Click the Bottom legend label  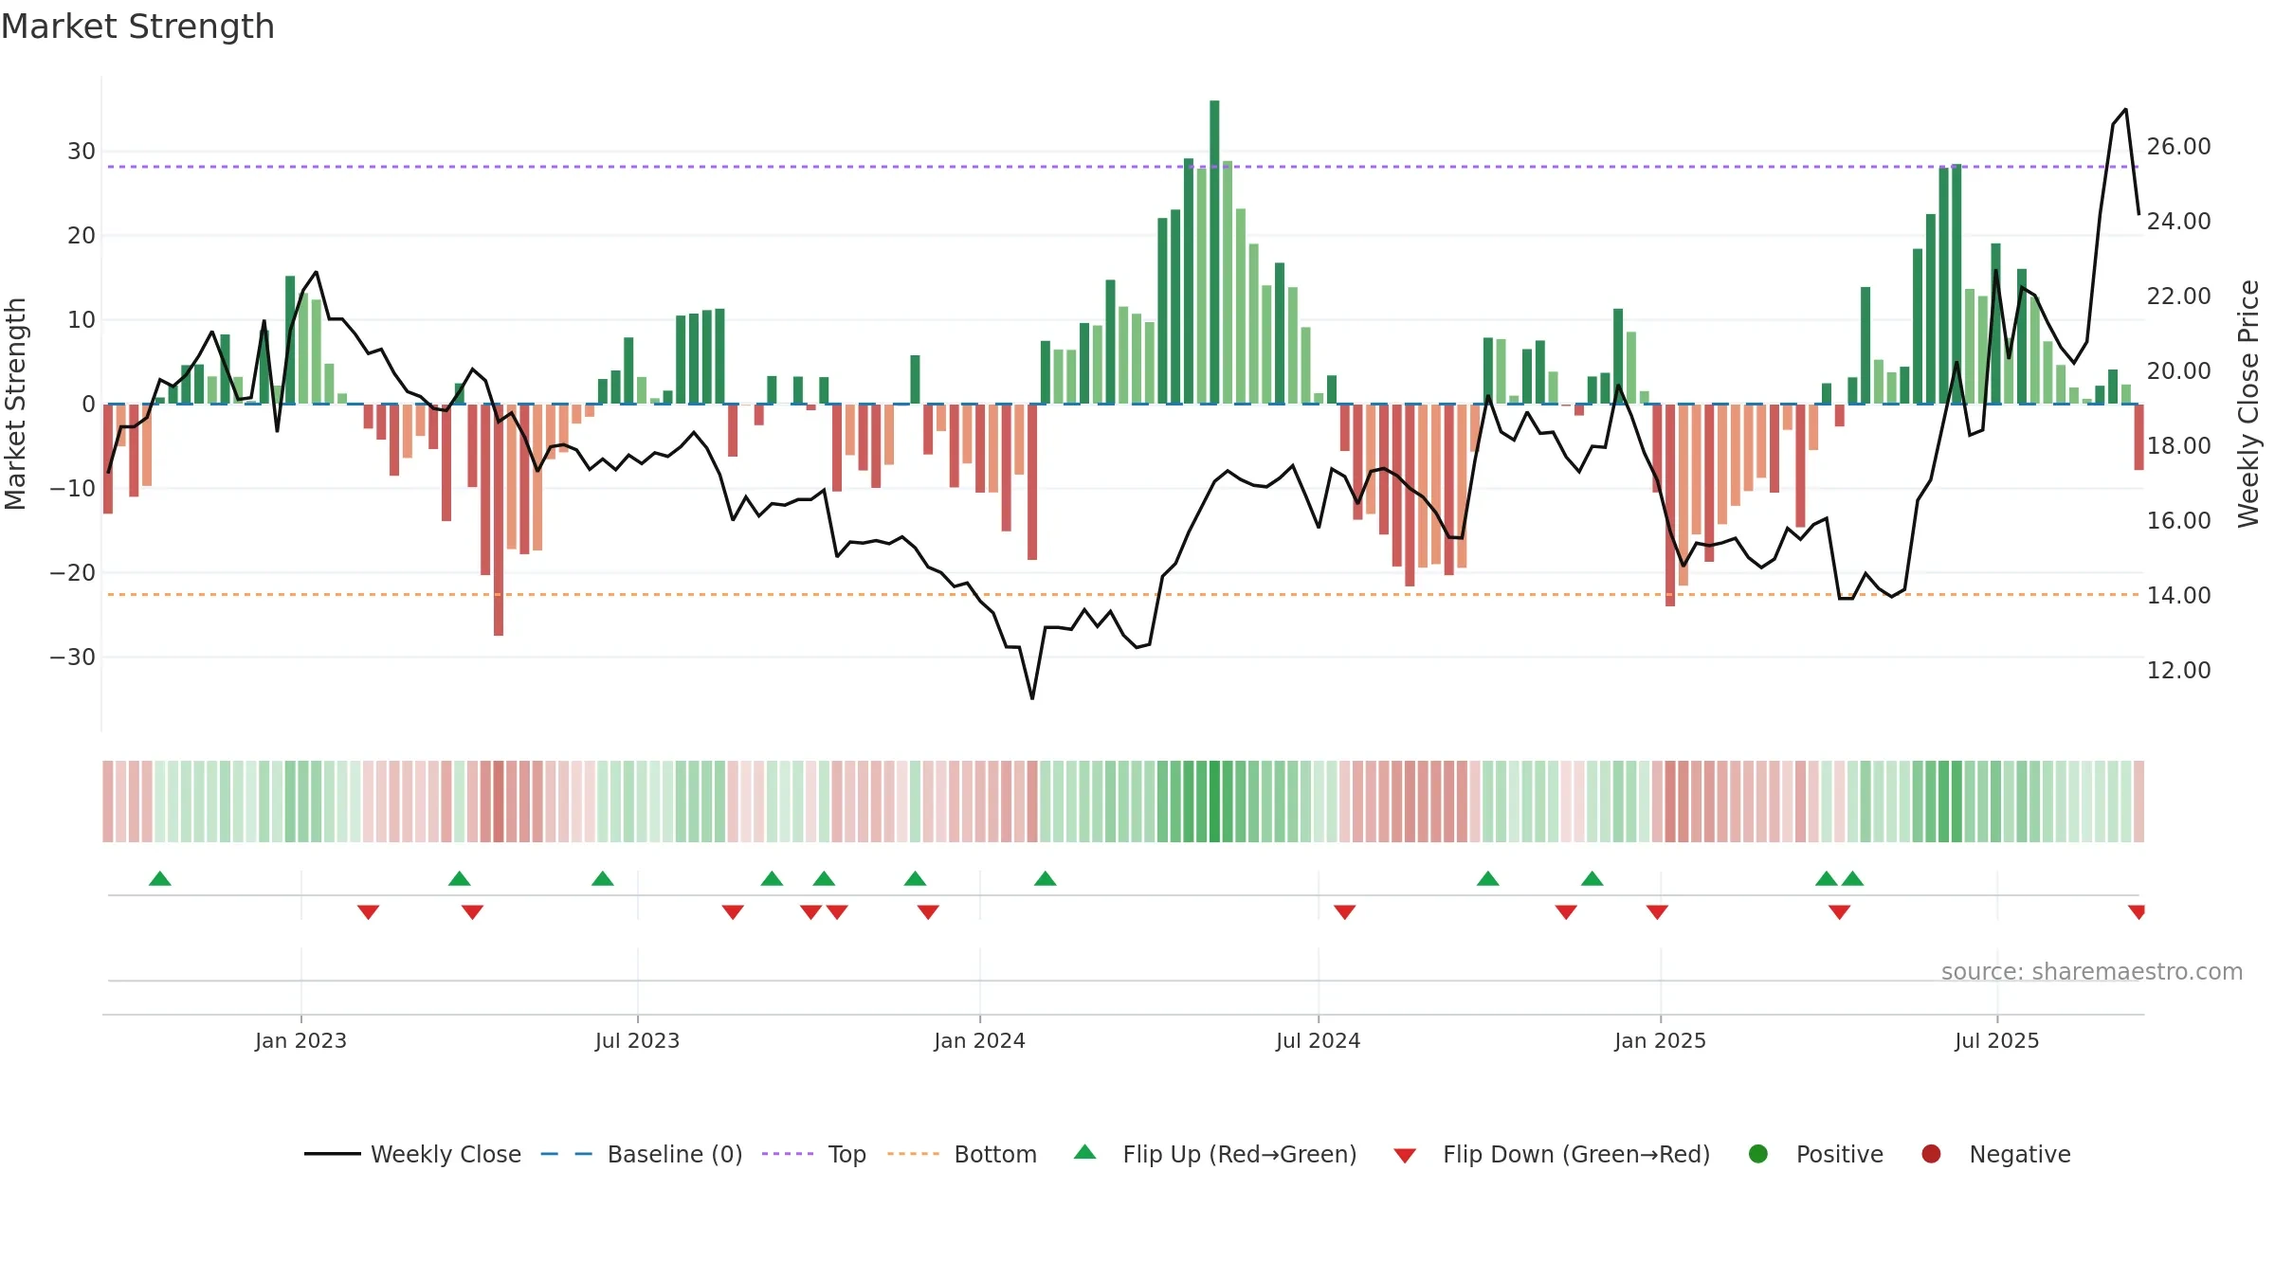pos(995,1154)
